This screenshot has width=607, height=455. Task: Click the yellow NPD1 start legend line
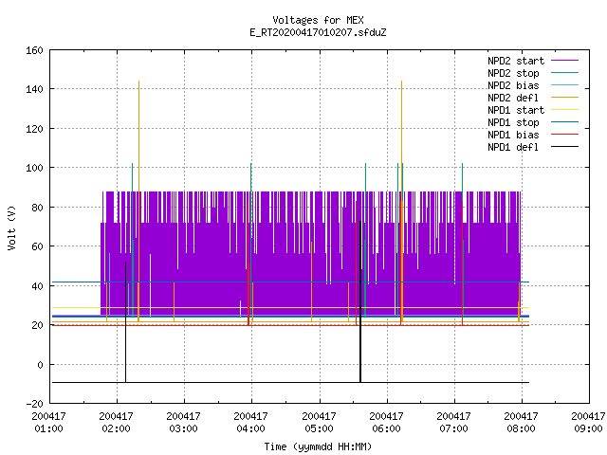[x=564, y=110]
